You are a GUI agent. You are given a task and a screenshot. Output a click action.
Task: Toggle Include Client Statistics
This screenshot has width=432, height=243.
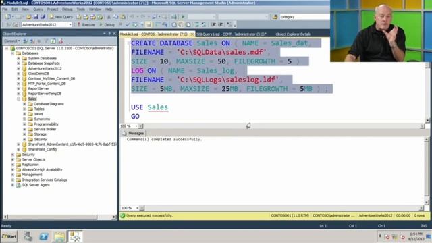coord(165,24)
